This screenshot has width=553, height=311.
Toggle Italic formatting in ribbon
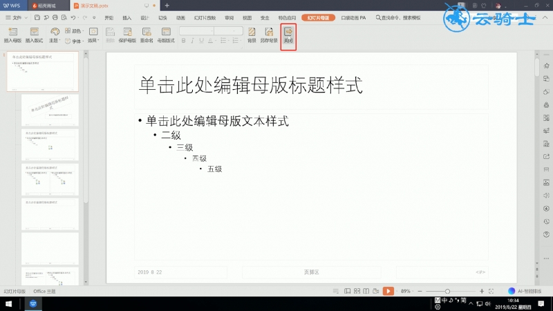click(192, 41)
